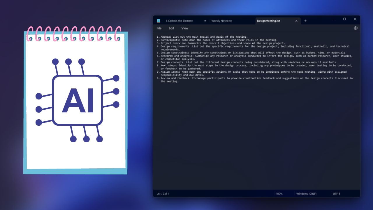Open the 100% zoom control in the status bar
Screen dimensions: 373x210
tap(279, 193)
